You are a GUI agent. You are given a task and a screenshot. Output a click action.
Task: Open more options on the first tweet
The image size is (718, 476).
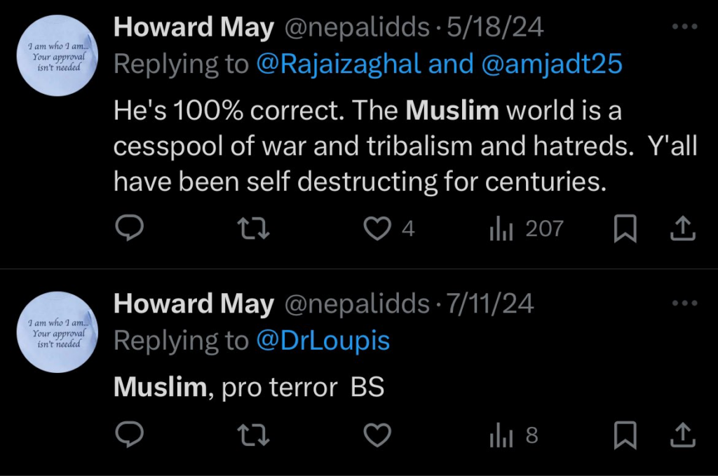pyautogui.click(x=684, y=25)
